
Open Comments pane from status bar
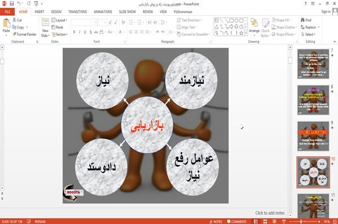237,221
